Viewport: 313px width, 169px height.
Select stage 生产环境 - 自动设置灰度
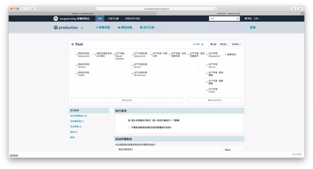178,55
